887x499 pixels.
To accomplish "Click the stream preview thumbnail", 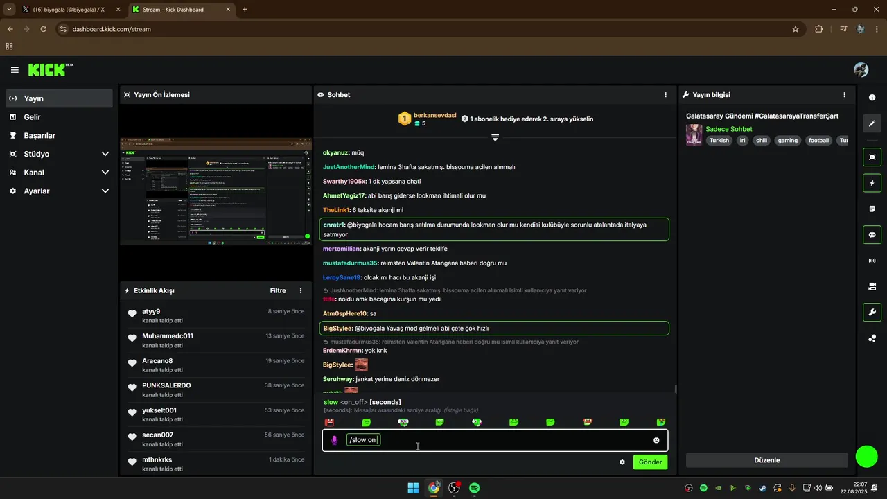I will click(x=216, y=191).
